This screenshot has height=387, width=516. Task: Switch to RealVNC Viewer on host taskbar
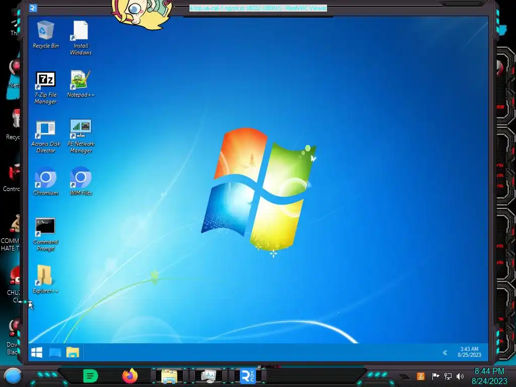[248, 376]
